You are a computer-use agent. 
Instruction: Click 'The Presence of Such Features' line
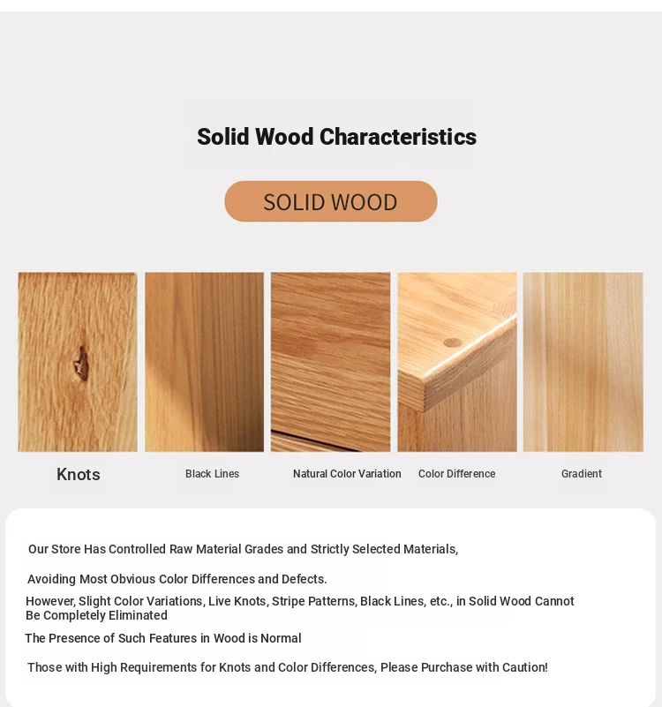click(x=163, y=638)
